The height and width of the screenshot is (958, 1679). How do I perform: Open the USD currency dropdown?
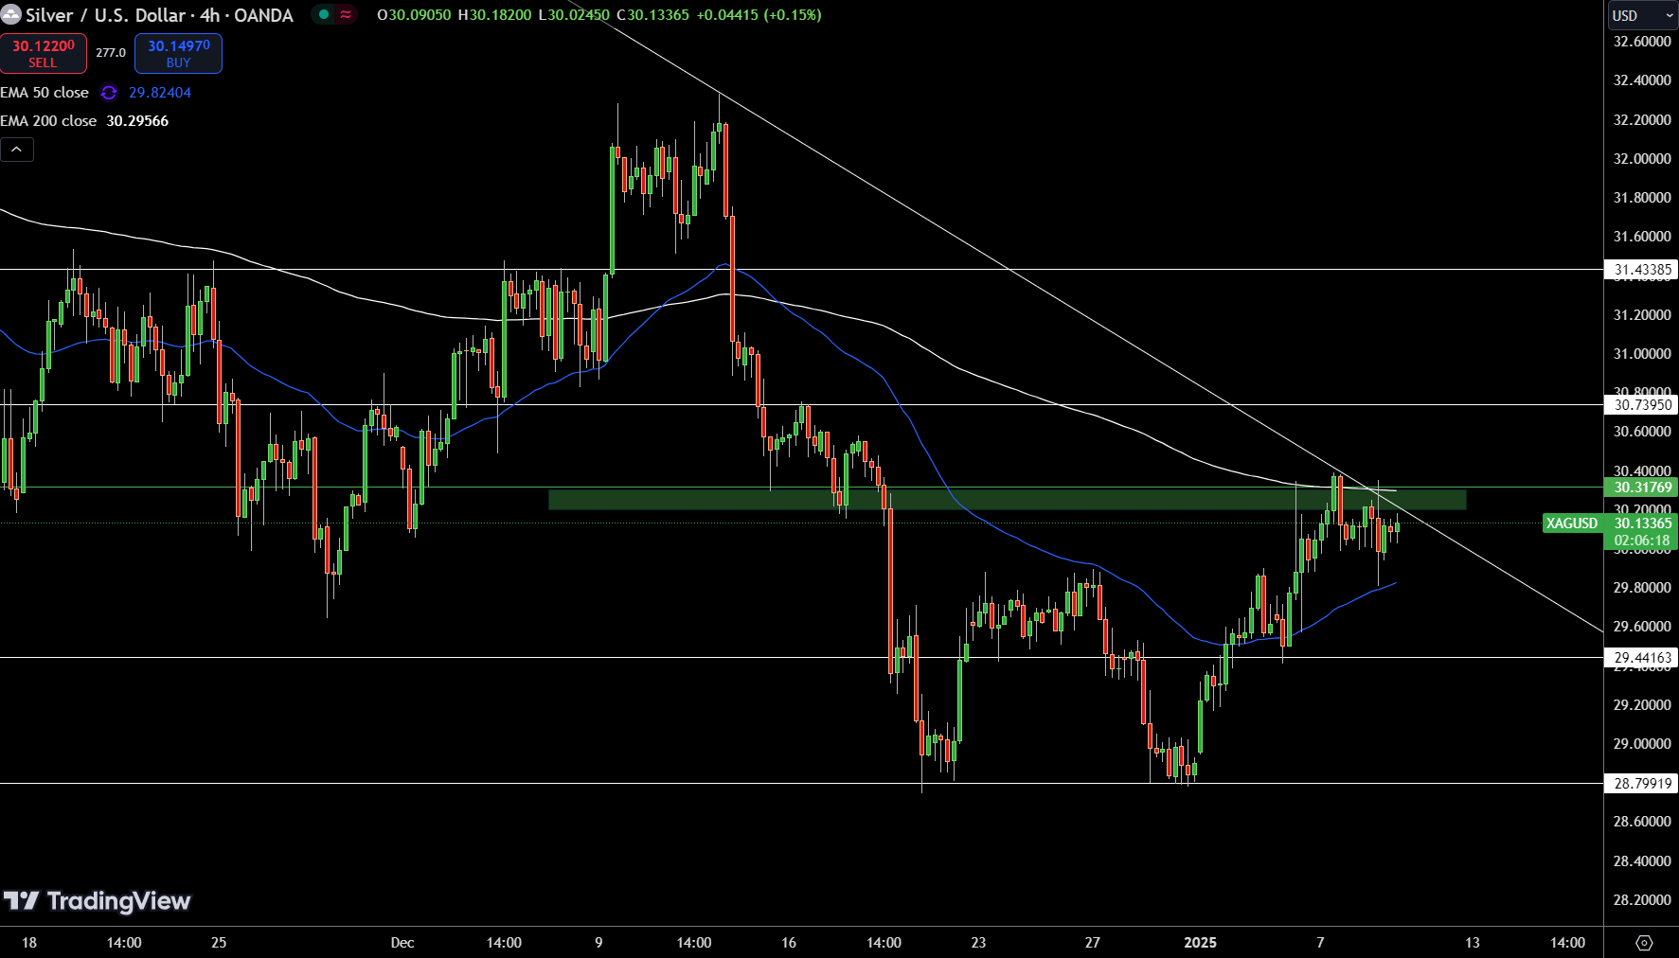click(x=1643, y=15)
